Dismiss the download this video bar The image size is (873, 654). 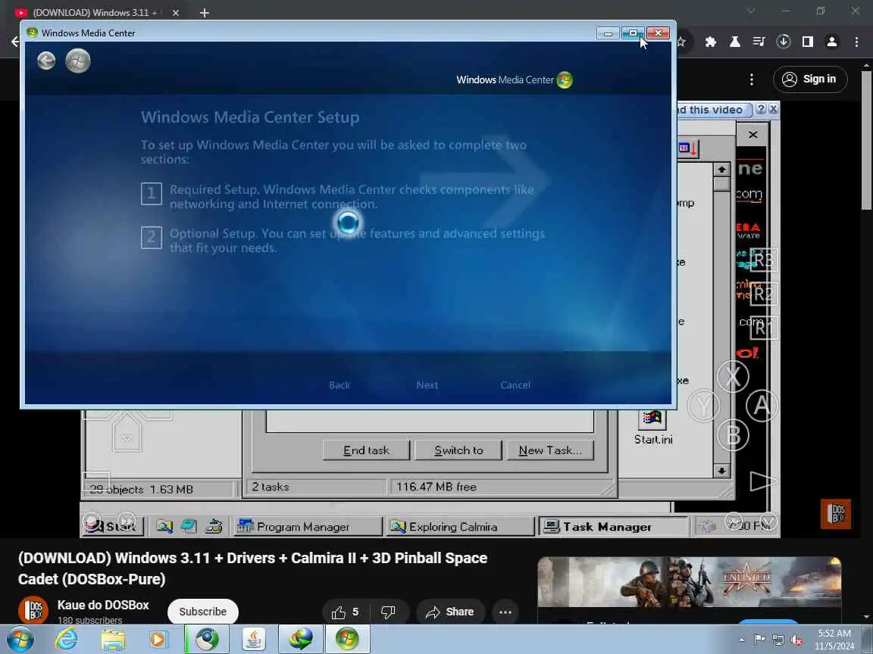773,110
